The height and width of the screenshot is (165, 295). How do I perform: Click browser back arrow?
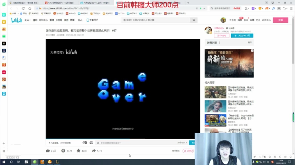(x=11, y=9)
